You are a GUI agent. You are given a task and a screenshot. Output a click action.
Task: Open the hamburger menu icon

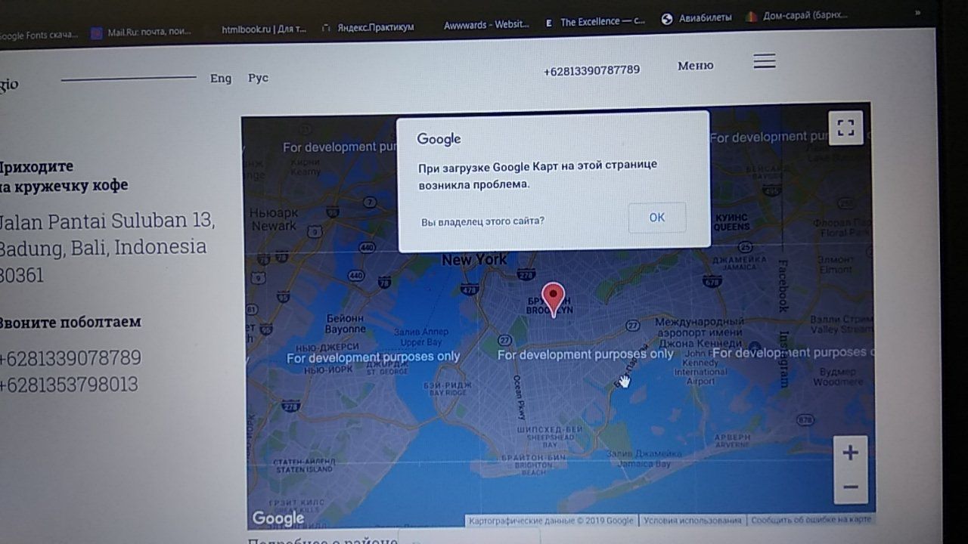click(765, 61)
